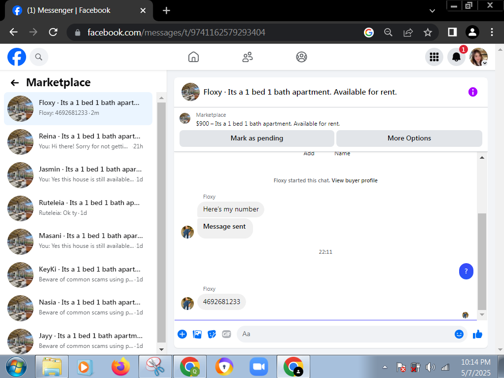Open the View buyer profile link
The width and height of the screenshot is (504, 378).
[x=355, y=180]
